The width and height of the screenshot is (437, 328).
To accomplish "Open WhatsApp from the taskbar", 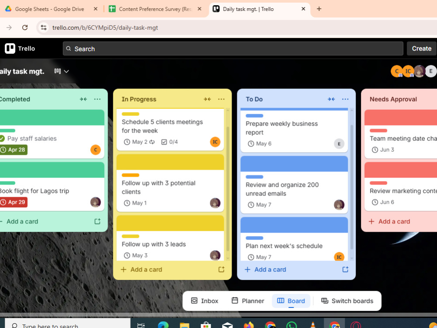I will point(291,325).
